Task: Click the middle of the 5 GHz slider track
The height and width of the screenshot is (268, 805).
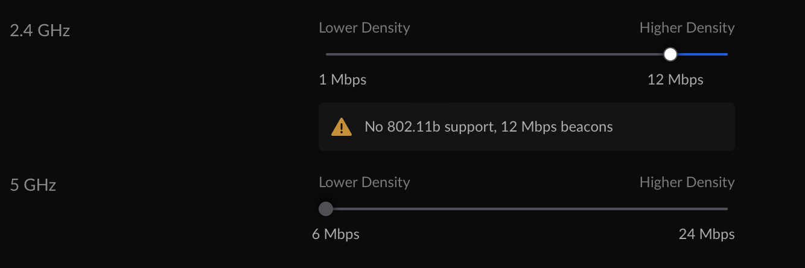Action: [x=526, y=209]
